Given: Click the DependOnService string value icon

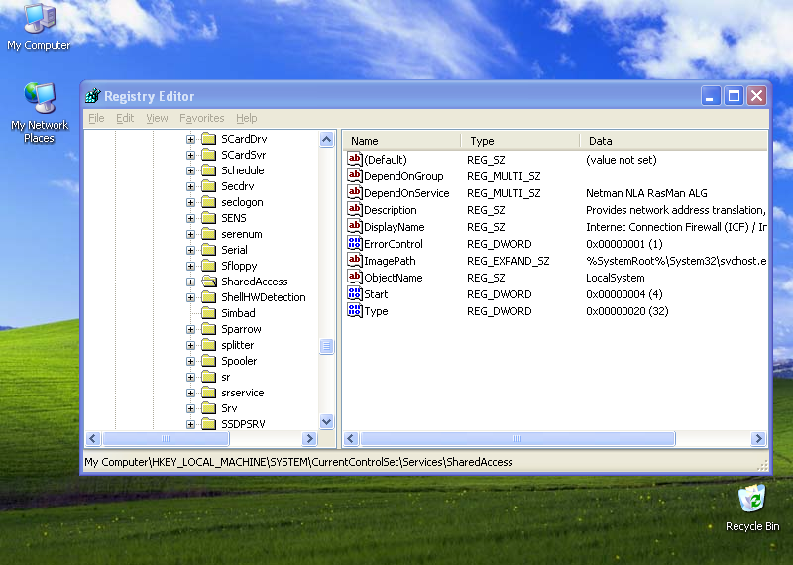Looking at the screenshot, I should (355, 192).
